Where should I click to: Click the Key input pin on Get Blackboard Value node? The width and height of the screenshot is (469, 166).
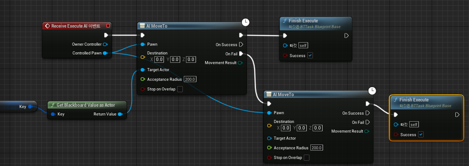pos(53,114)
